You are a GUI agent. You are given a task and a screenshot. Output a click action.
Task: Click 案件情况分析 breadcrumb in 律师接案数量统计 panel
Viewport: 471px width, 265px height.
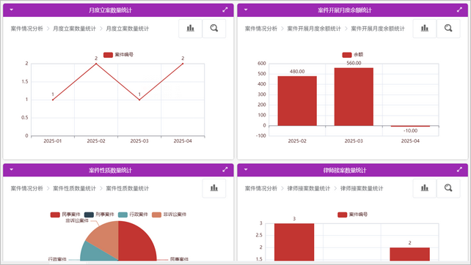click(x=261, y=189)
